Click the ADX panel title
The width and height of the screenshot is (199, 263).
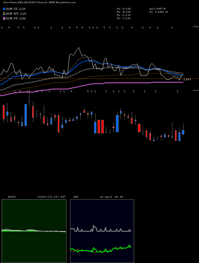[x=76, y=197]
